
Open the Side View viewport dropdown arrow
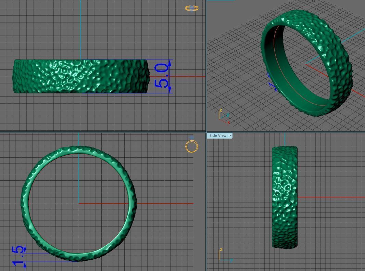(x=230, y=135)
